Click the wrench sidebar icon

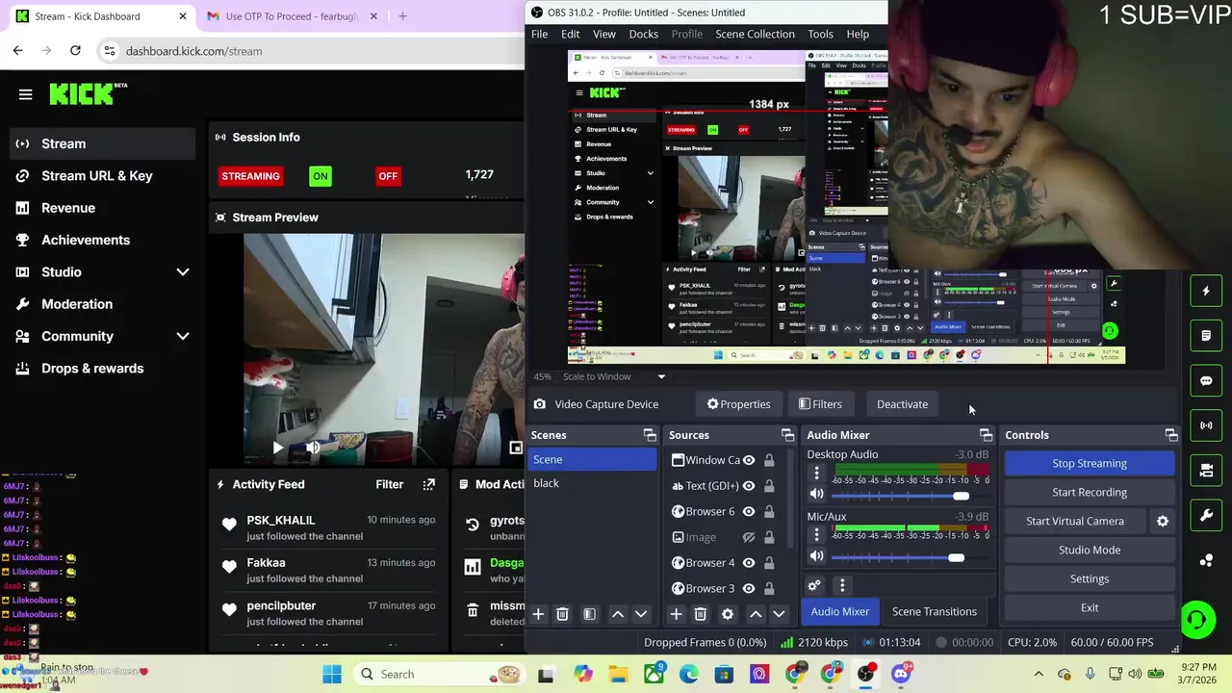point(1206,515)
